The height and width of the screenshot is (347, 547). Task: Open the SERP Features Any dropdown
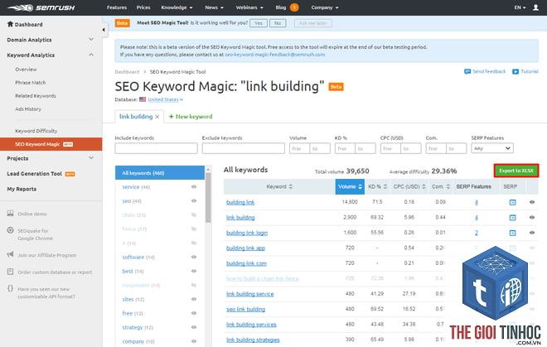click(x=491, y=148)
